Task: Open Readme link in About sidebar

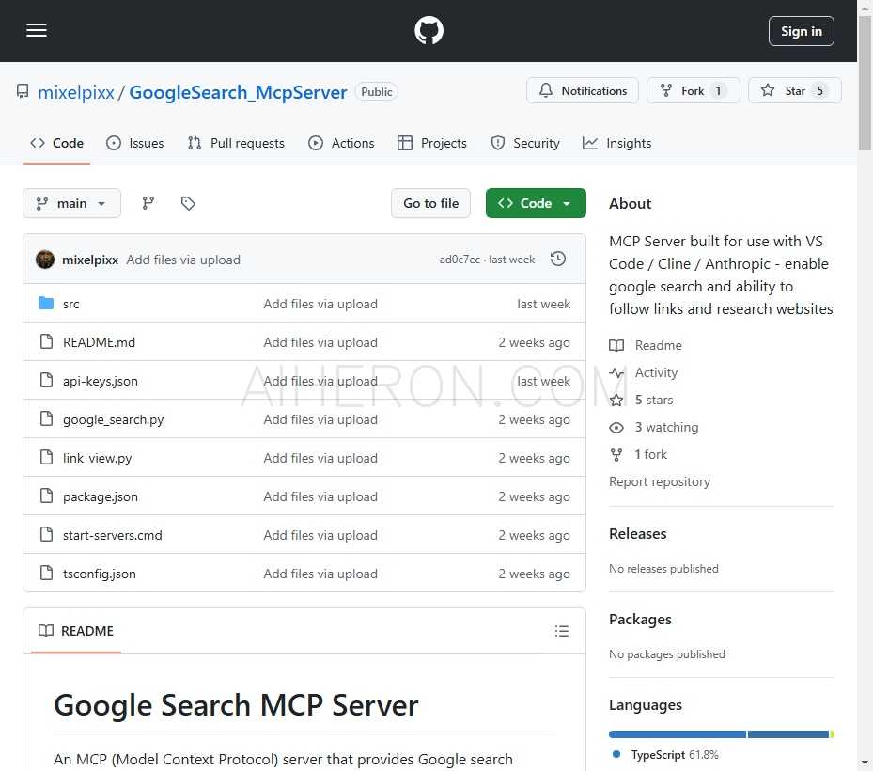Action: pyautogui.click(x=646, y=345)
